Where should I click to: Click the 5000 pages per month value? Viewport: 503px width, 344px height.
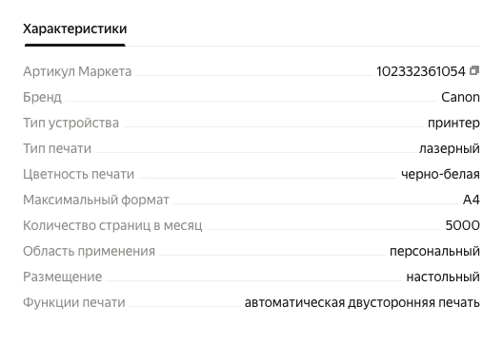click(463, 225)
